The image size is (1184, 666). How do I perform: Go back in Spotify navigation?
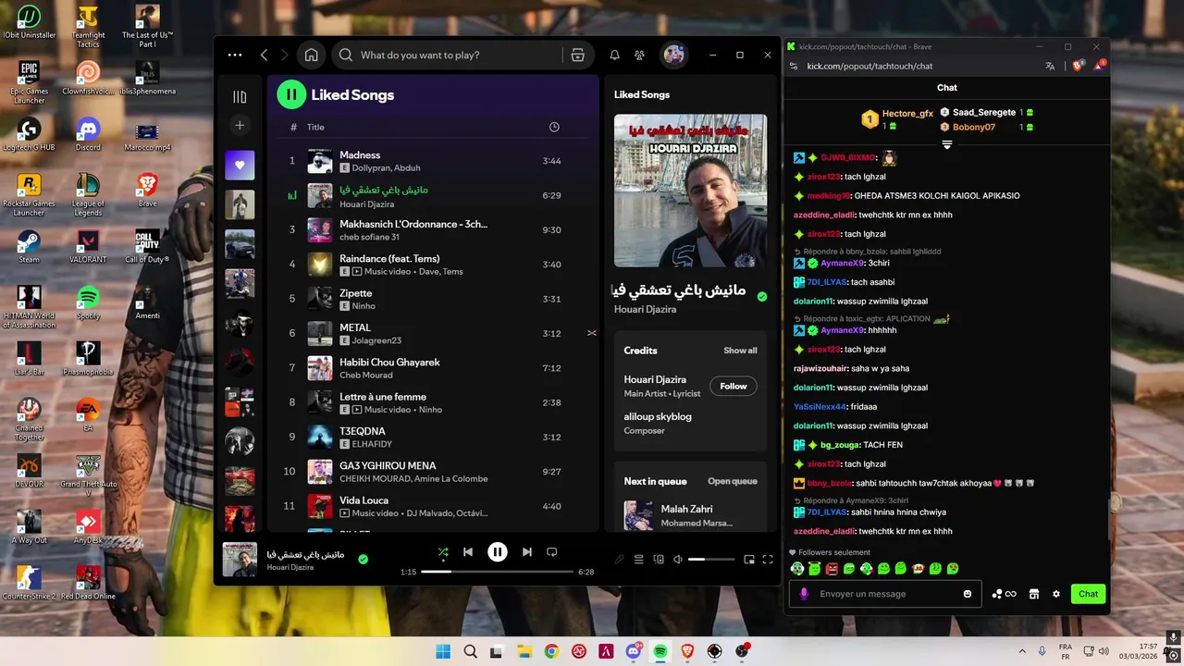264,55
